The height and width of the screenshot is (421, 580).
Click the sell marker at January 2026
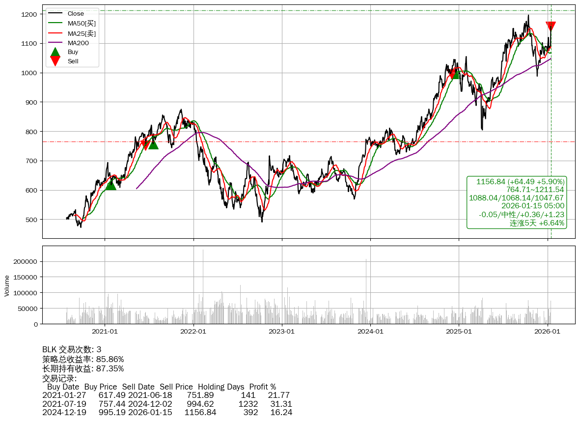pos(551,26)
